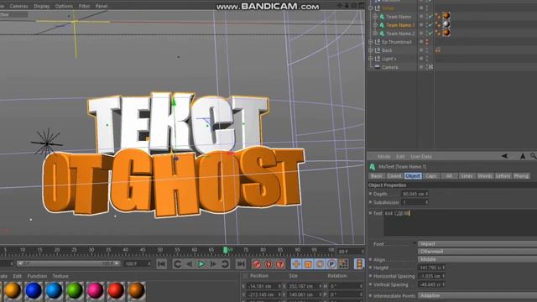Viewport: 537px width, 302px height.
Task: Toggle Parameter keyframe recording icon
Action: [331, 264]
